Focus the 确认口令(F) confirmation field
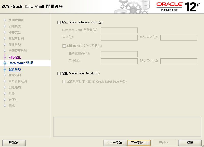 (x=179, y=37)
